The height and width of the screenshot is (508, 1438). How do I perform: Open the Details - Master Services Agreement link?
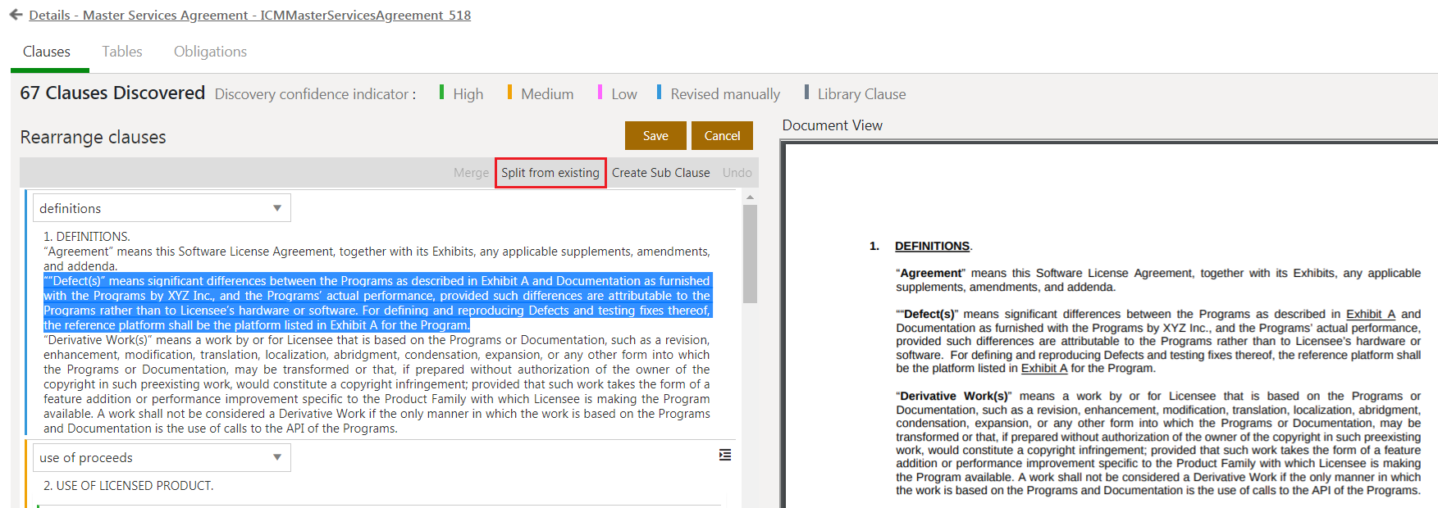[x=249, y=15]
